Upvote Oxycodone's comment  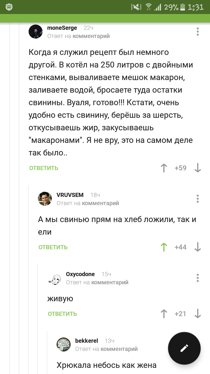tap(164, 314)
